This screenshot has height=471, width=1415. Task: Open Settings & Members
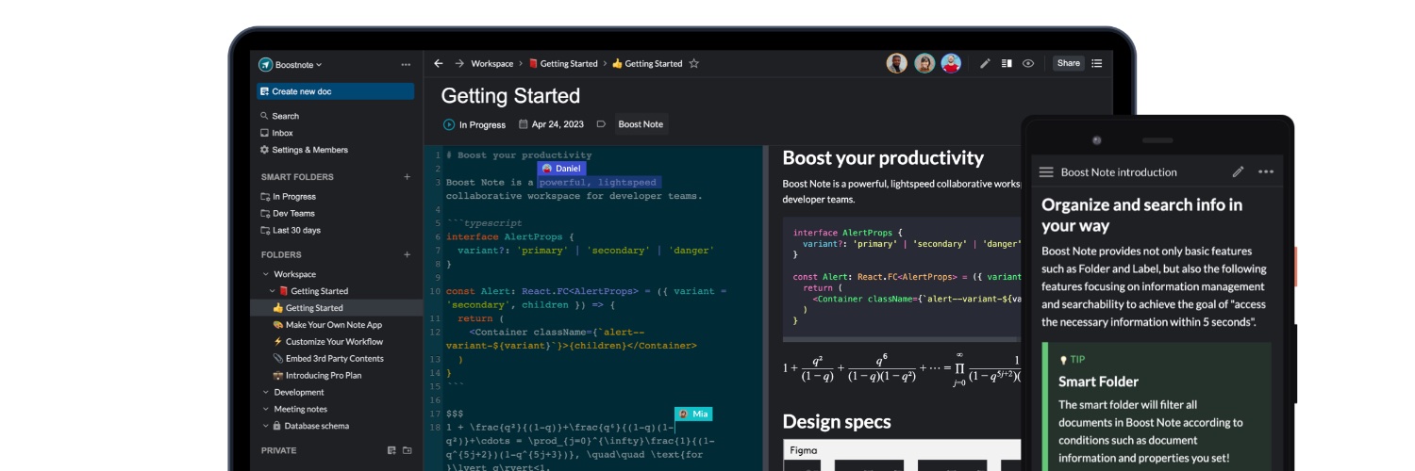tap(304, 150)
